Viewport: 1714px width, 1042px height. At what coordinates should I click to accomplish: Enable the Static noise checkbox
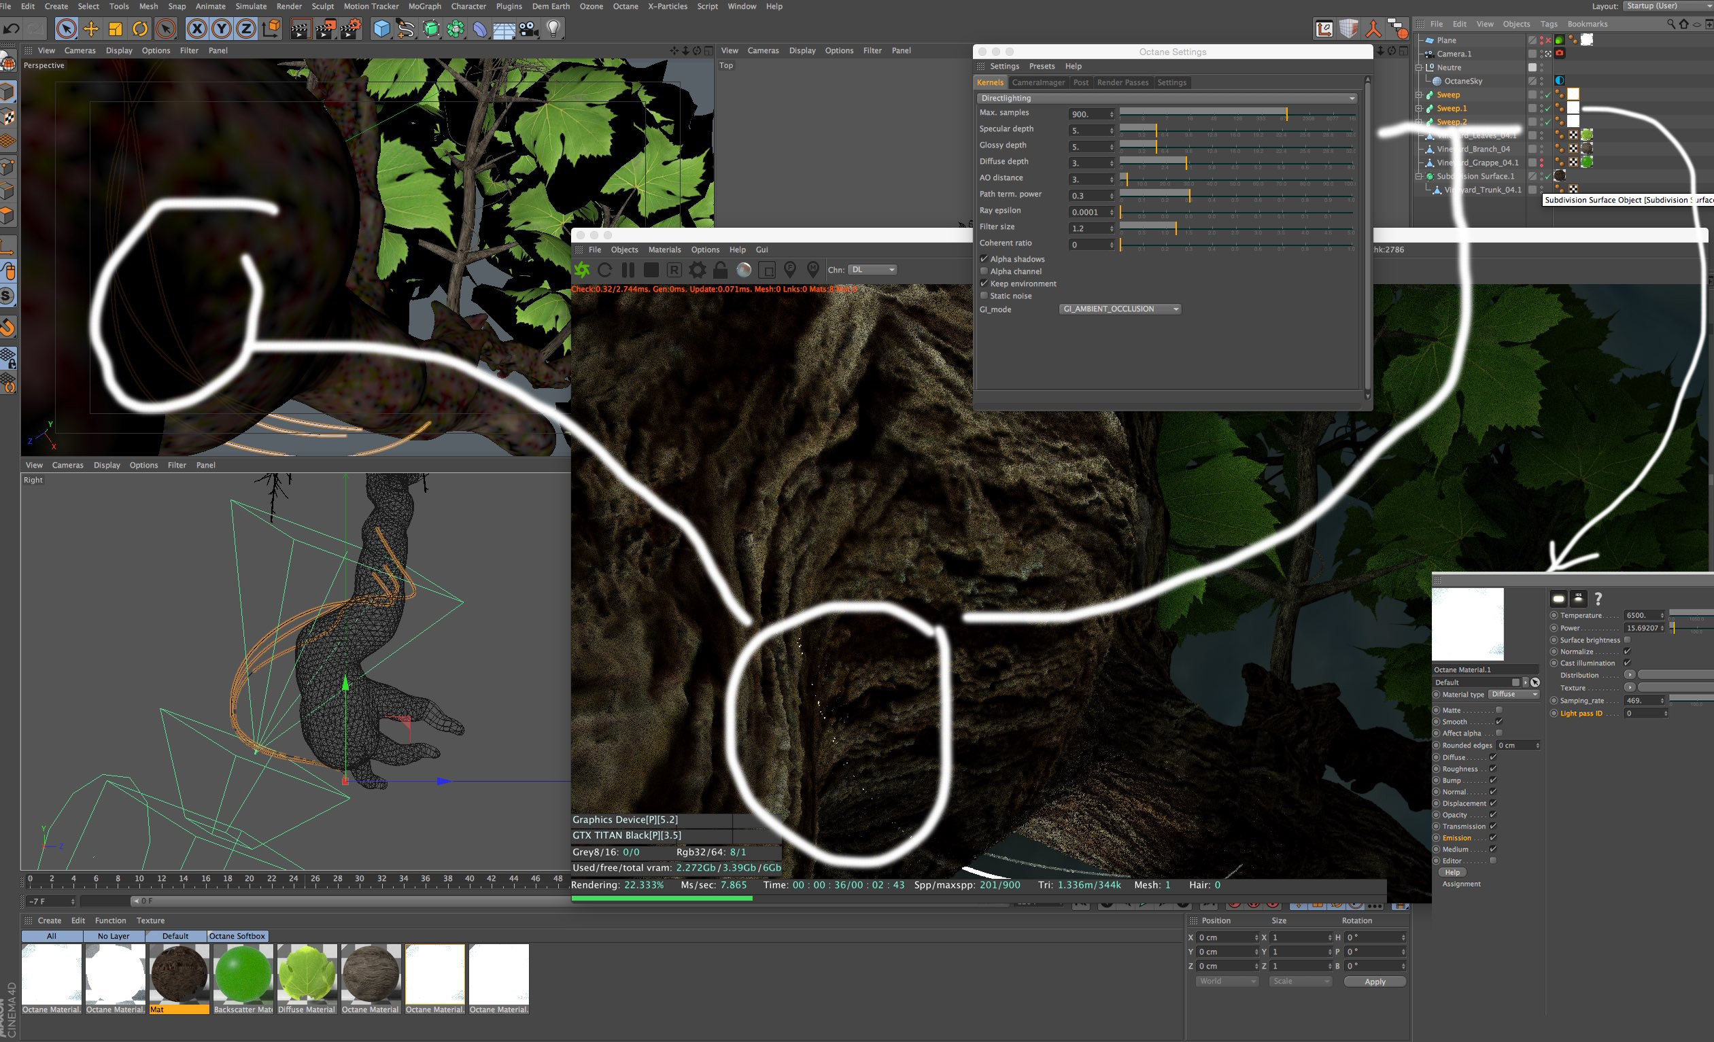(x=984, y=296)
